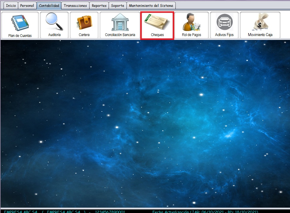Open the Mantenimiento del Sistema tab
The height and width of the screenshot is (213, 290).
pyautogui.click(x=151, y=6)
